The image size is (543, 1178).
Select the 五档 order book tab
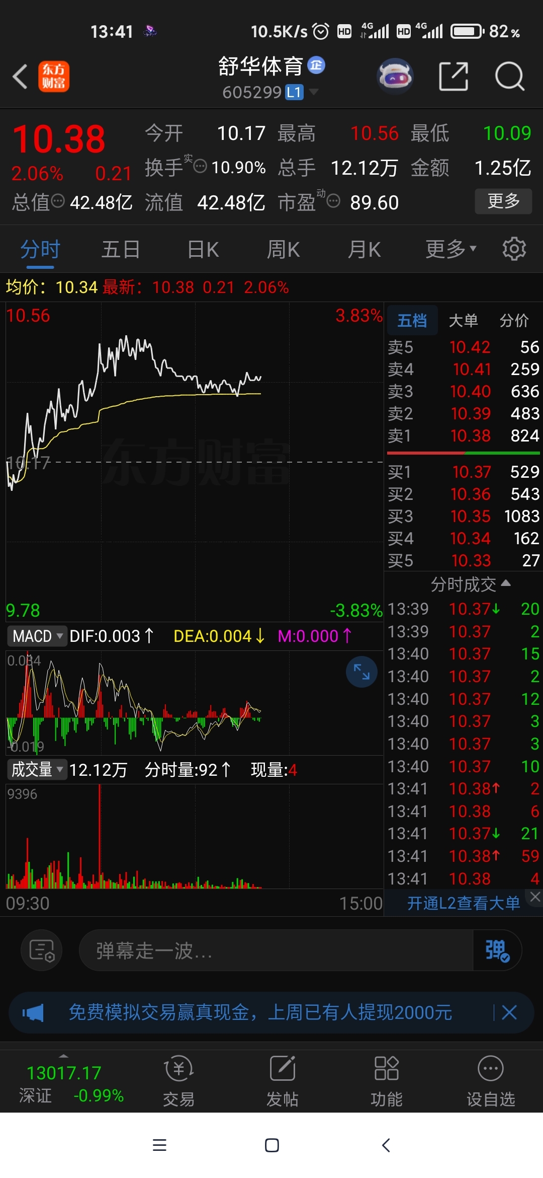point(412,320)
